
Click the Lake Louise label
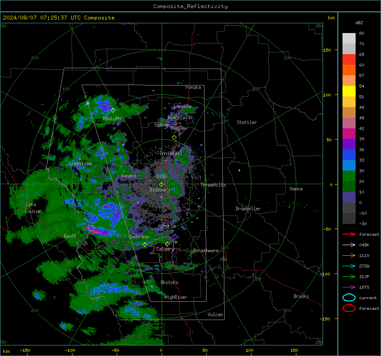tap(33, 208)
